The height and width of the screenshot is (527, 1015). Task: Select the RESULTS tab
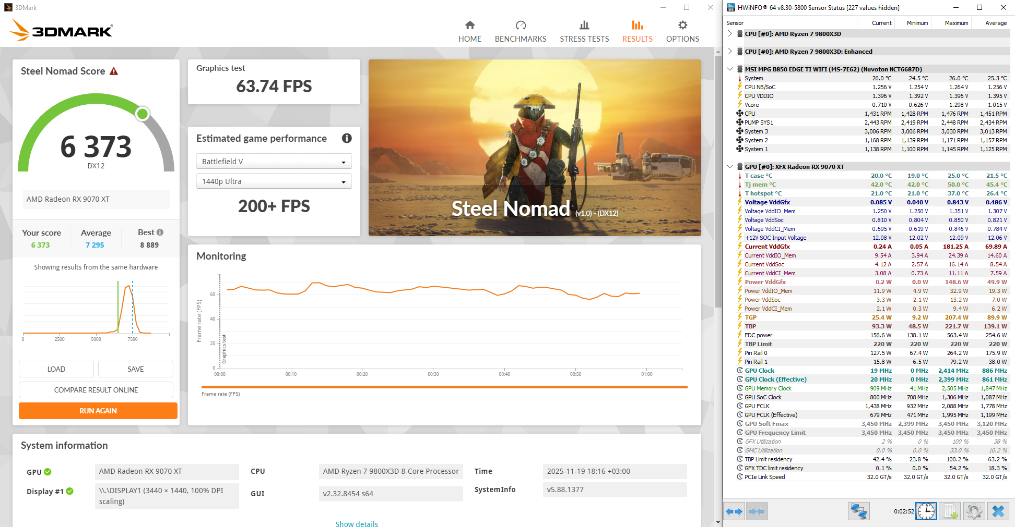click(638, 32)
